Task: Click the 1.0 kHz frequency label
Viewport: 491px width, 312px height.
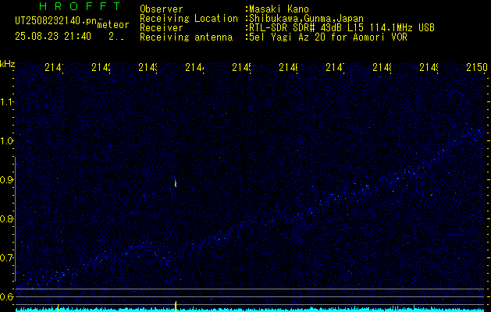Action: [x=6, y=141]
